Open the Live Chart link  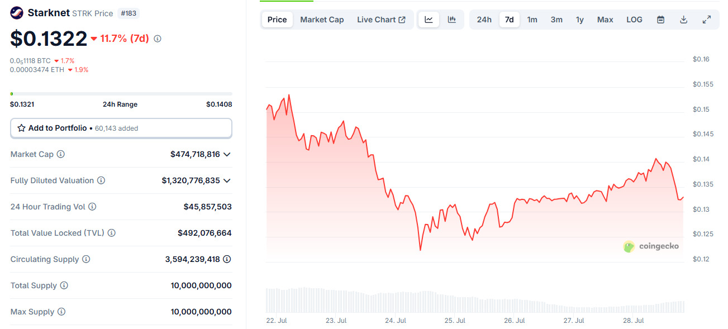[x=381, y=20]
